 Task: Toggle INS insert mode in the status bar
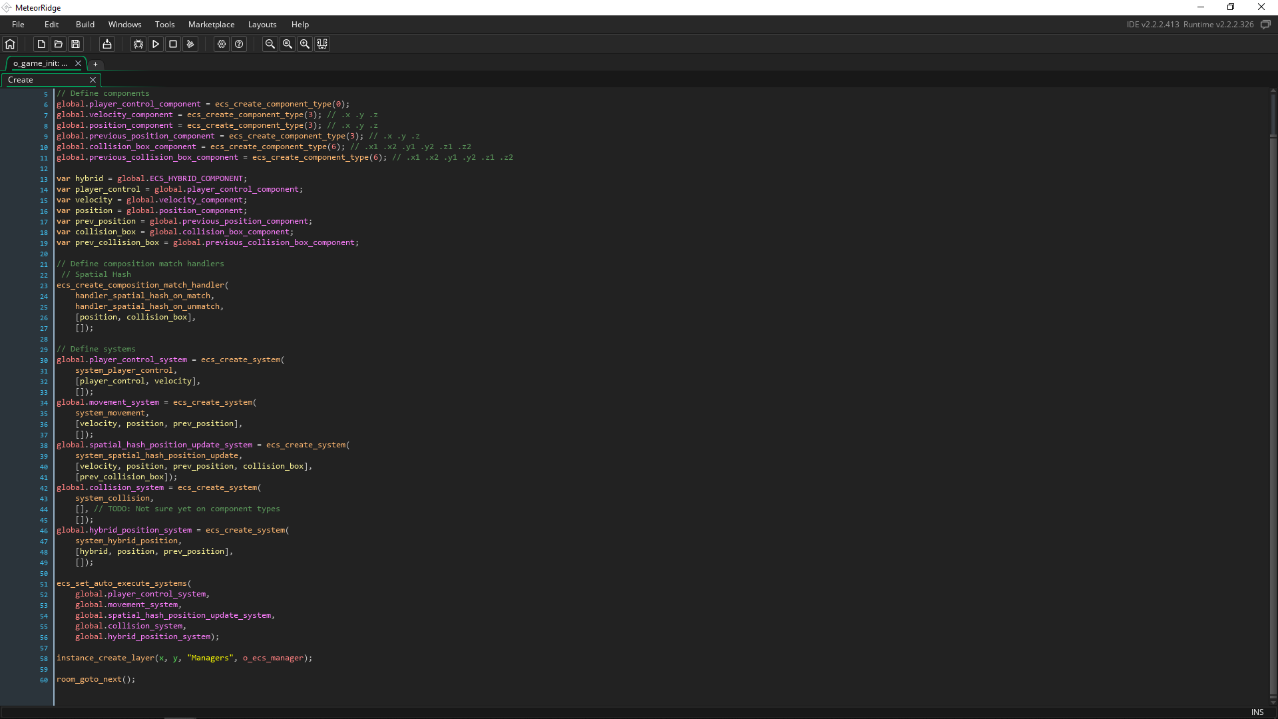1257,712
